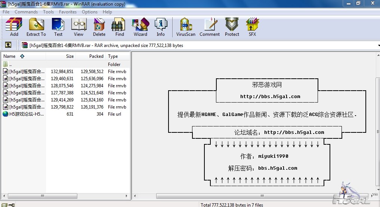This screenshot has height=207, width=380.
Task: Open the Extract To tool
Action: pos(36,27)
